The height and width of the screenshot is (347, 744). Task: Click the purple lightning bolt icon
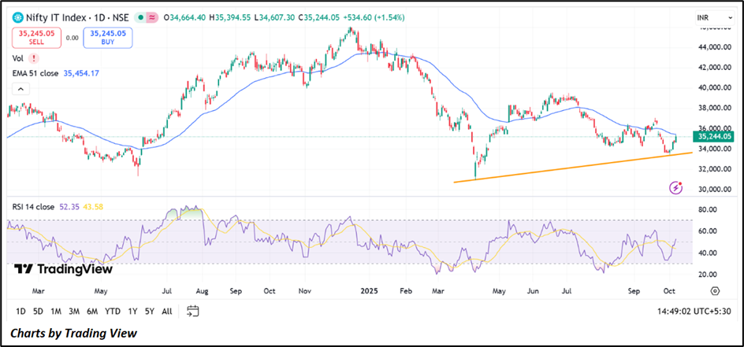675,187
